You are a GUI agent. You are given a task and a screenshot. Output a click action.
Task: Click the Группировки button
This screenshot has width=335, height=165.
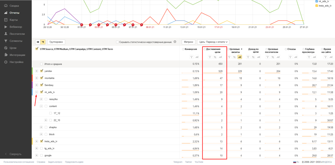[56, 42]
